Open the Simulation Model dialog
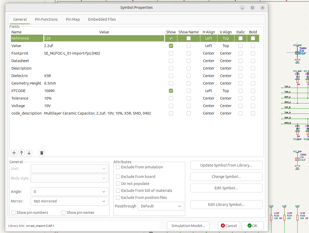This screenshot has height=233, width=309. tap(188, 226)
